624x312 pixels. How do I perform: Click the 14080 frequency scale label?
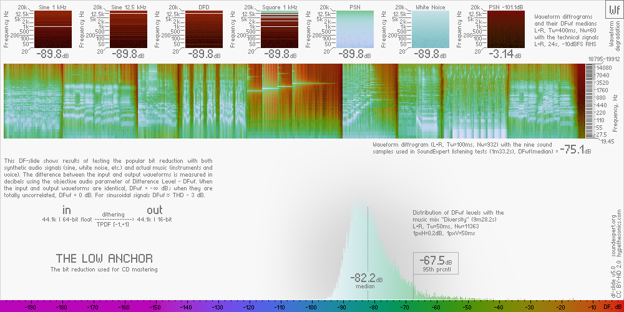[x=603, y=68]
